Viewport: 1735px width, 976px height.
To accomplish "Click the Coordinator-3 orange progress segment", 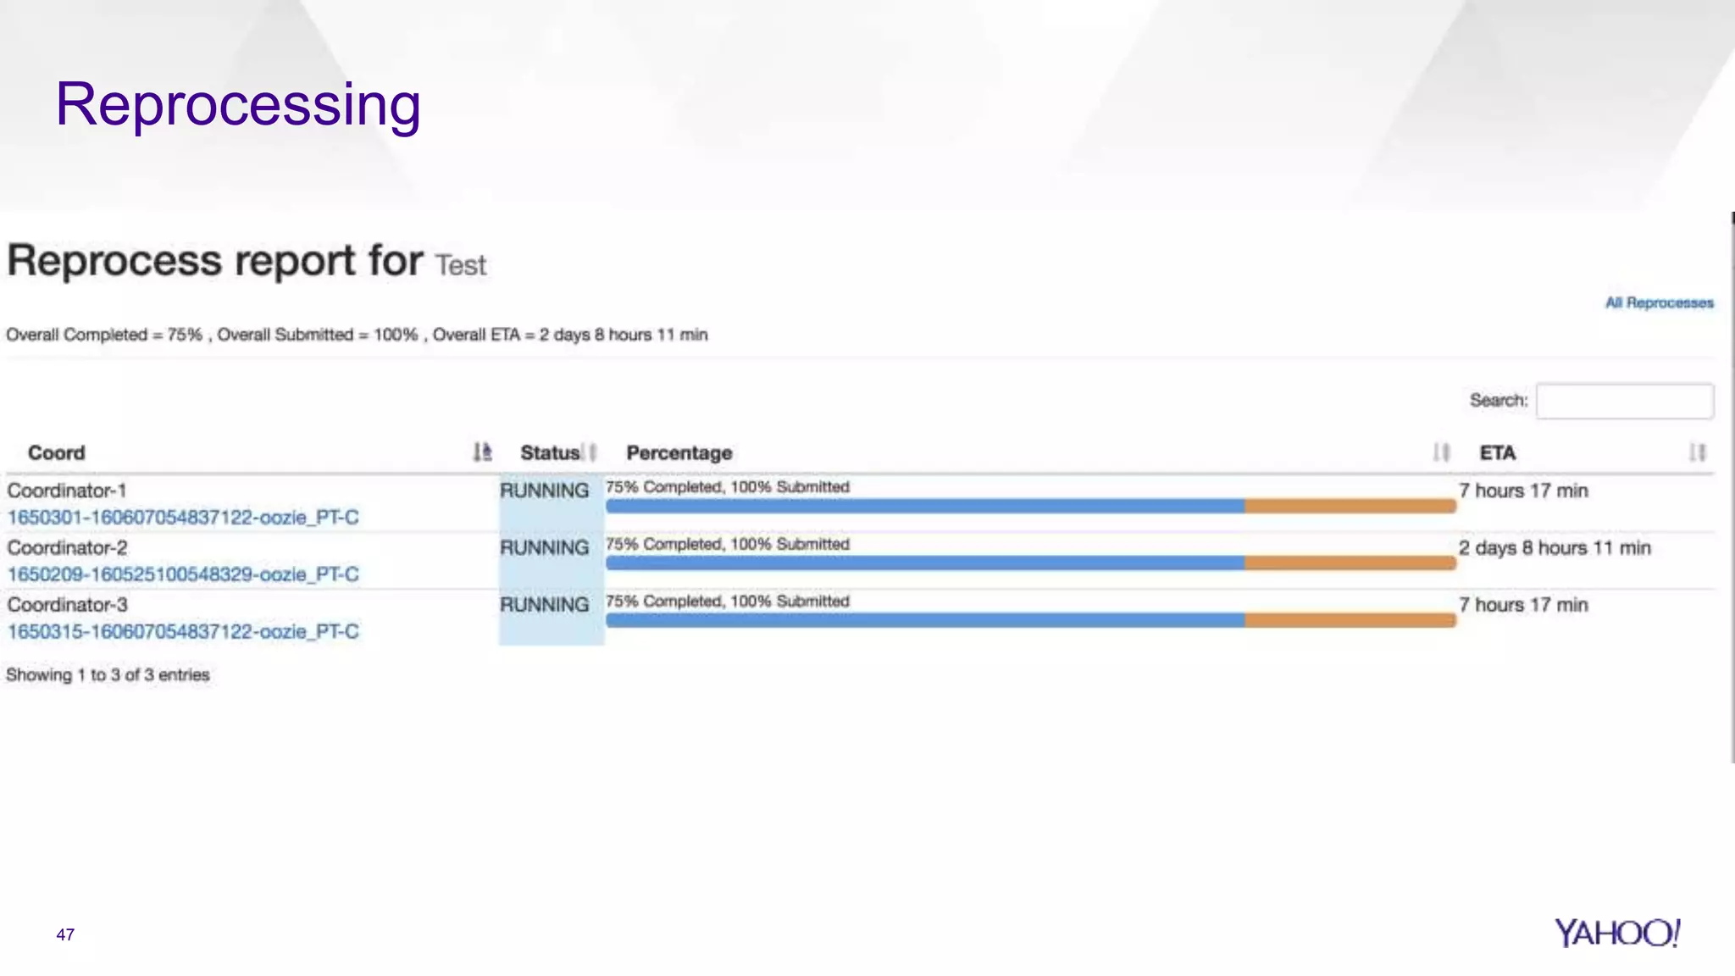I will pyautogui.click(x=1350, y=620).
